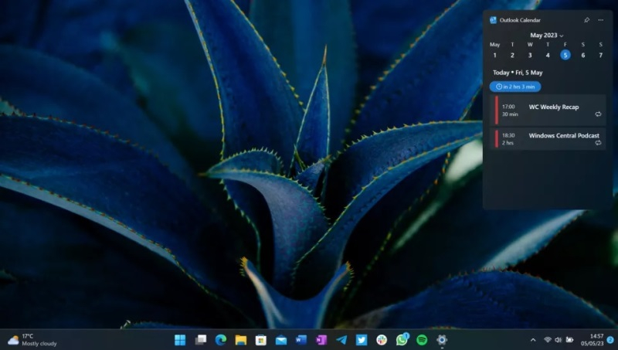Show hidden system tray icons
This screenshot has width=618, height=350.
(532, 340)
